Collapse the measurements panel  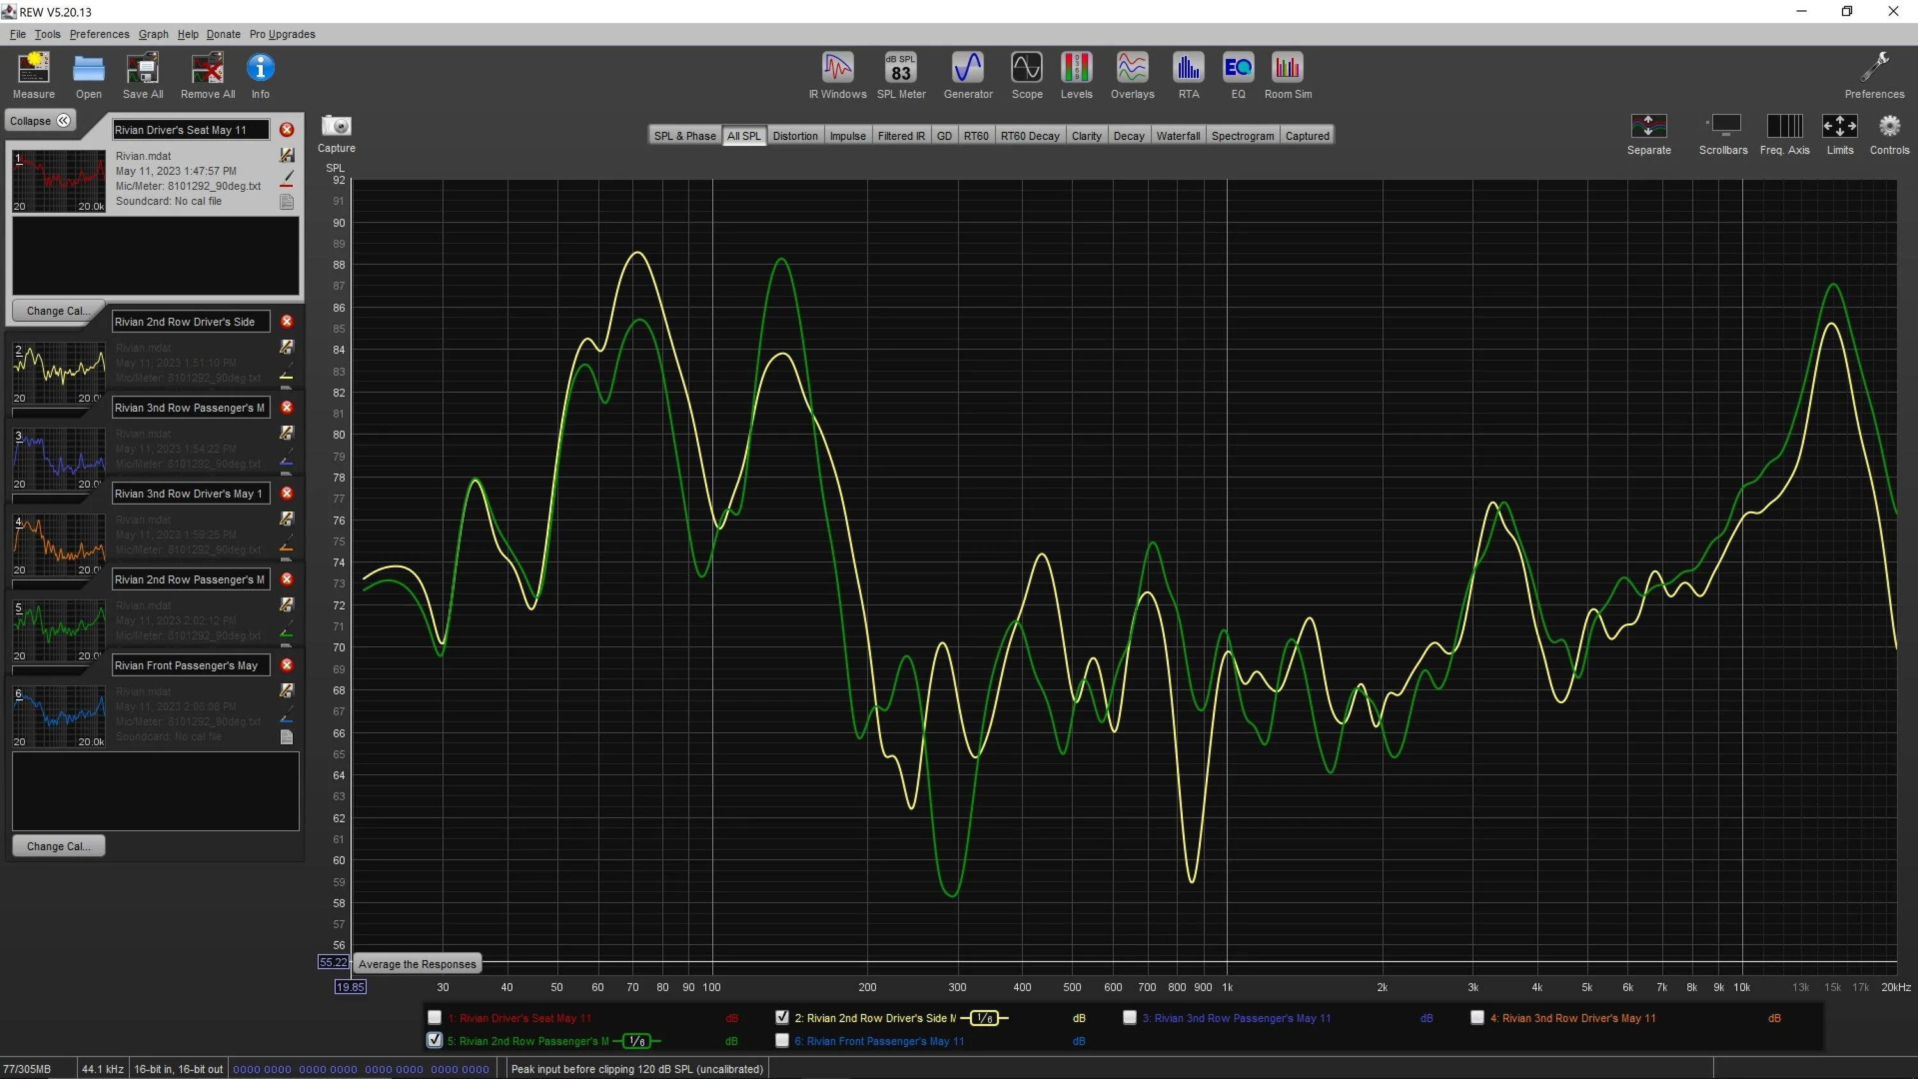[x=40, y=121]
